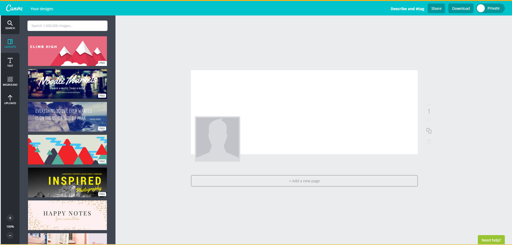Screen dimensions: 512x245
Task: Click Add a new page
Action: click(x=304, y=181)
